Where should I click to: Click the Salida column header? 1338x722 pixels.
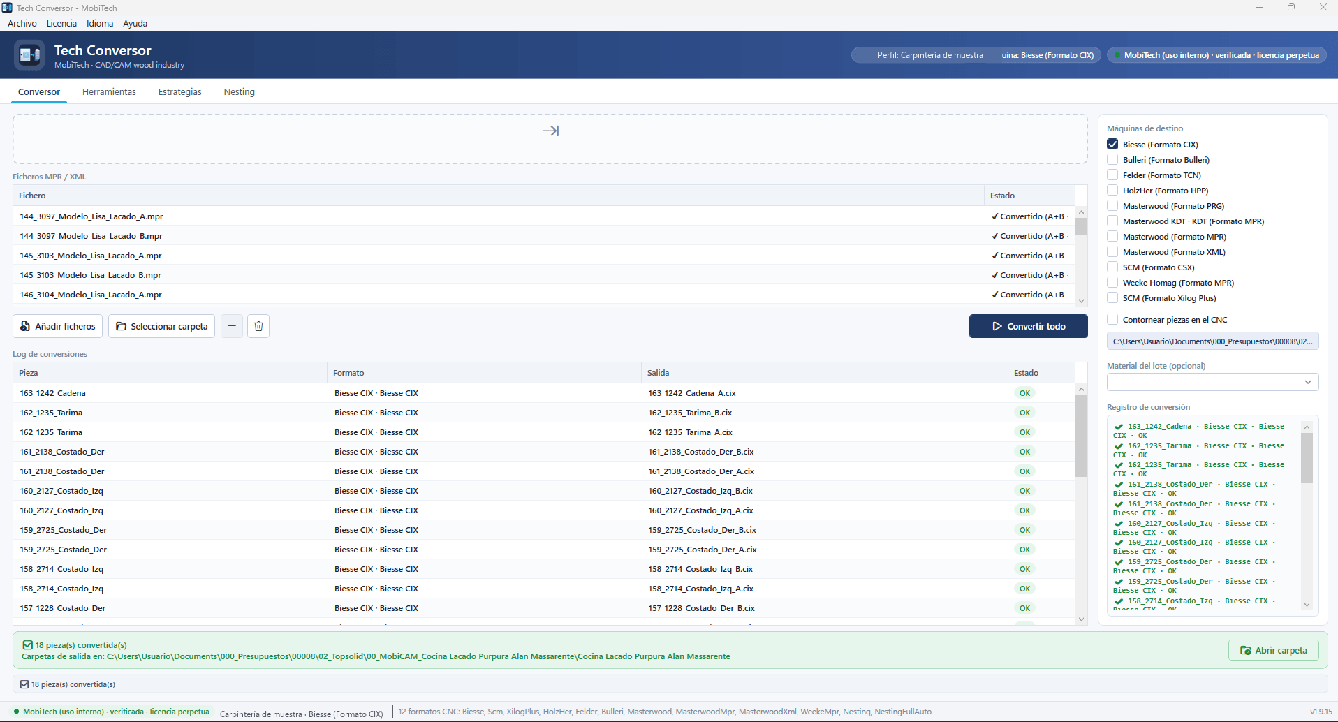824,373
